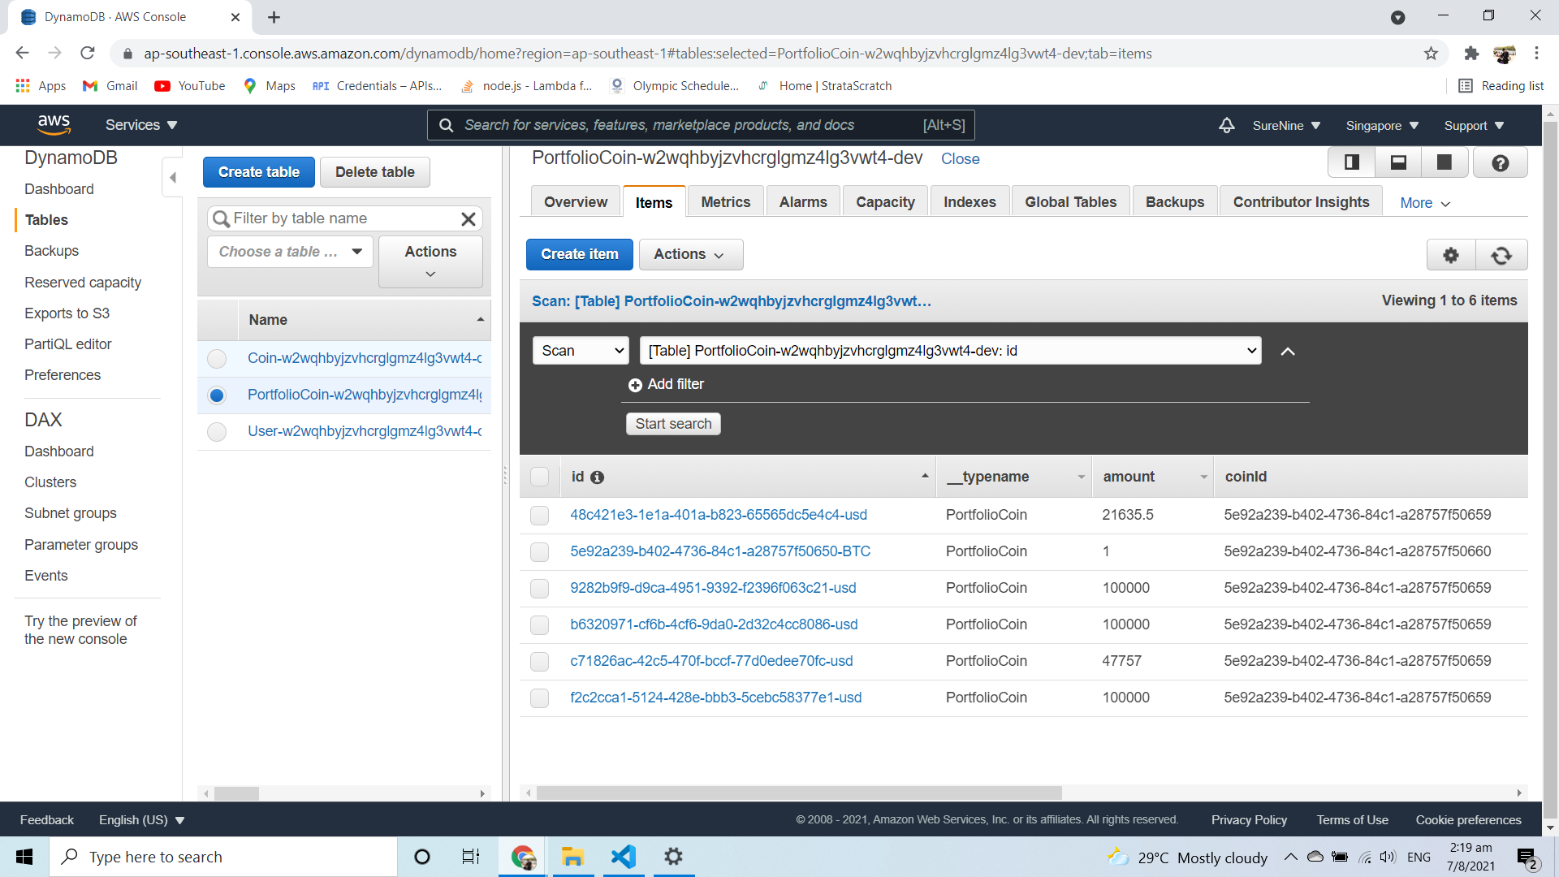1559x877 pixels.
Task: Switch to the Metrics tab
Action: coord(725,202)
